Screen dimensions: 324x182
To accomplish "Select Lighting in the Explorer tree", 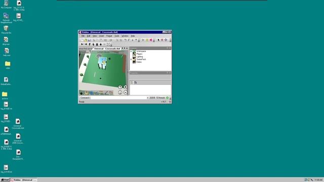I will coord(140,57).
